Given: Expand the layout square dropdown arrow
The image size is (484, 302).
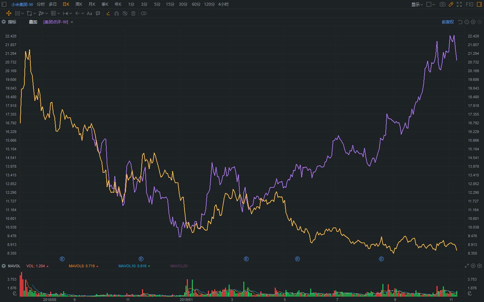Looking at the screenshot, I should [x=434, y=4].
